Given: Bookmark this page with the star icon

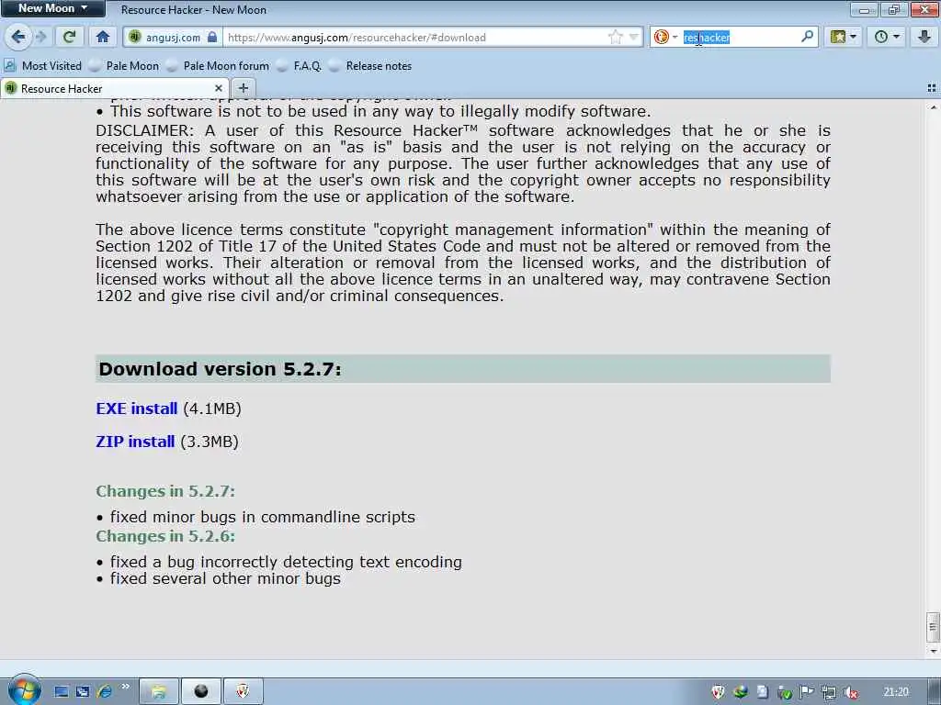Looking at the screenshot, I should (615, 37).
